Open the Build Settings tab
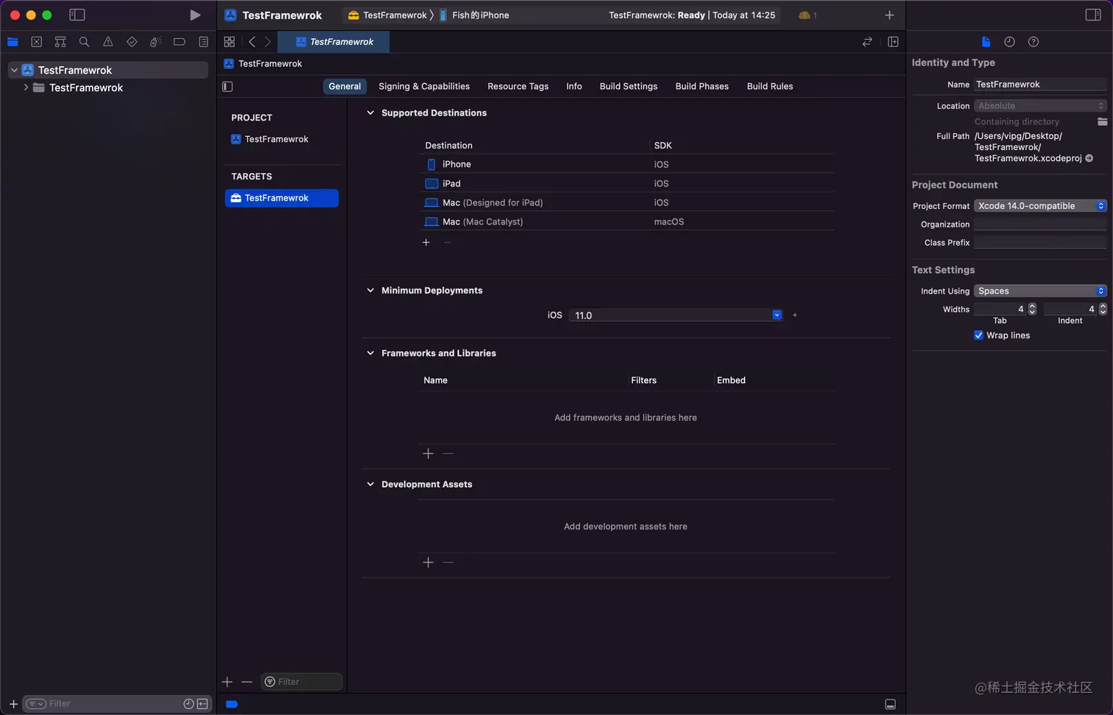The height and width of the screenshot is (715, 1113). point(629,86)
